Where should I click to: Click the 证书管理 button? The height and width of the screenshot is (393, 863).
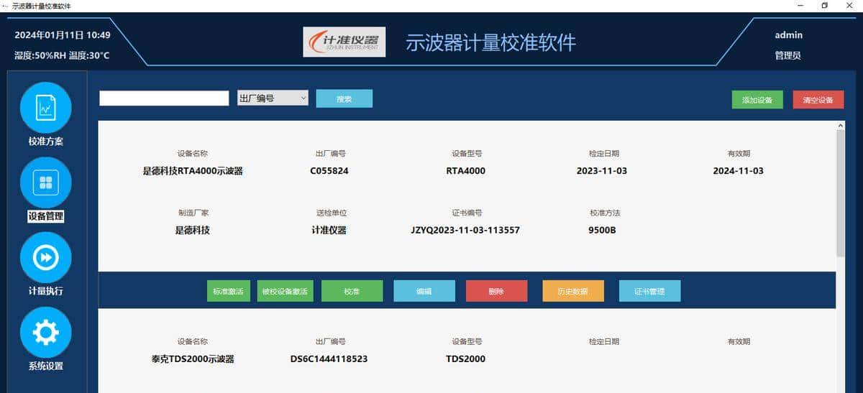tap(649, 291)
